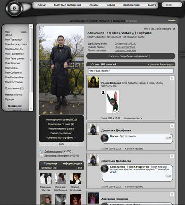The image size is (185, 205).
Task: Expand all friends via Все arrow
Action: click(79, 168)
